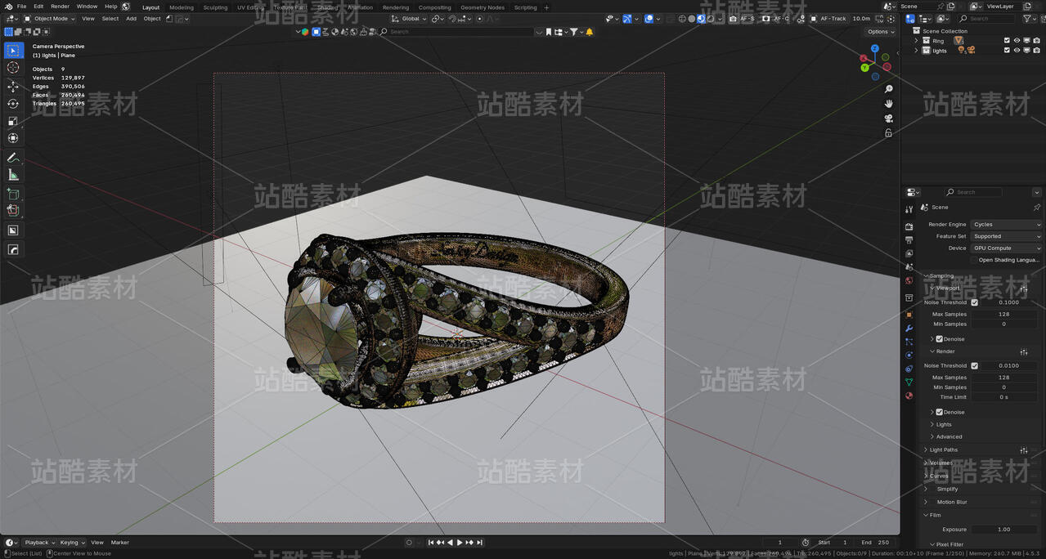
Task: Disable Ring collection in renders
Action: [1036, 40]
